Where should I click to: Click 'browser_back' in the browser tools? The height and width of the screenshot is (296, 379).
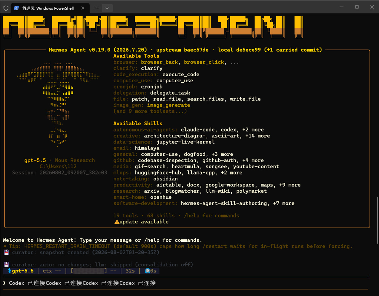[159, 62]
